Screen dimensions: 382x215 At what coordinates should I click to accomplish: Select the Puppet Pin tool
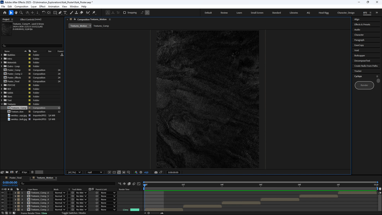(94, 13)
